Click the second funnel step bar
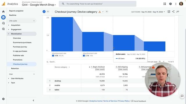Image resolution: width=186 pixels, height=104 pixels. (x=93, y=42)
